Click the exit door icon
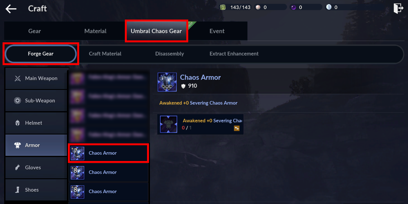This screenshot has height=204, width=408. (398, 8)
